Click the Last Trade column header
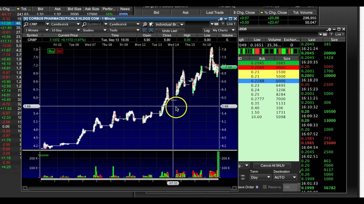 pyautogui.click(x=215, y=12)
